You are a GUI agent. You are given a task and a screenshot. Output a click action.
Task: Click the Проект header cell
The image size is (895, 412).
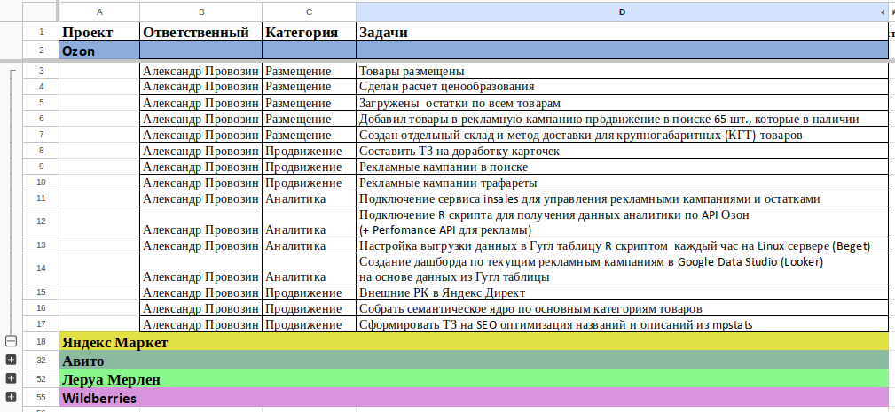[x=99, y=32]
